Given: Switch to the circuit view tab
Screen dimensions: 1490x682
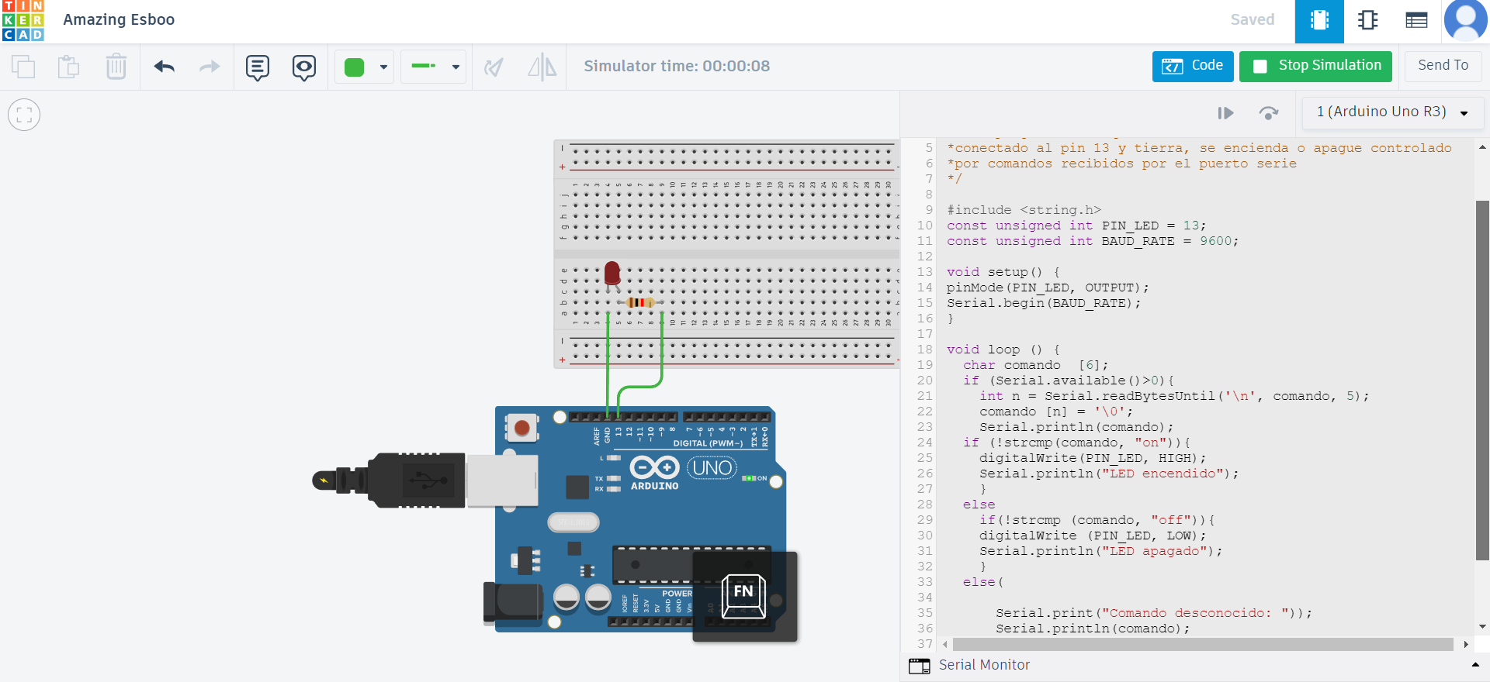Looking at the screenshot, I should 1319,21.
